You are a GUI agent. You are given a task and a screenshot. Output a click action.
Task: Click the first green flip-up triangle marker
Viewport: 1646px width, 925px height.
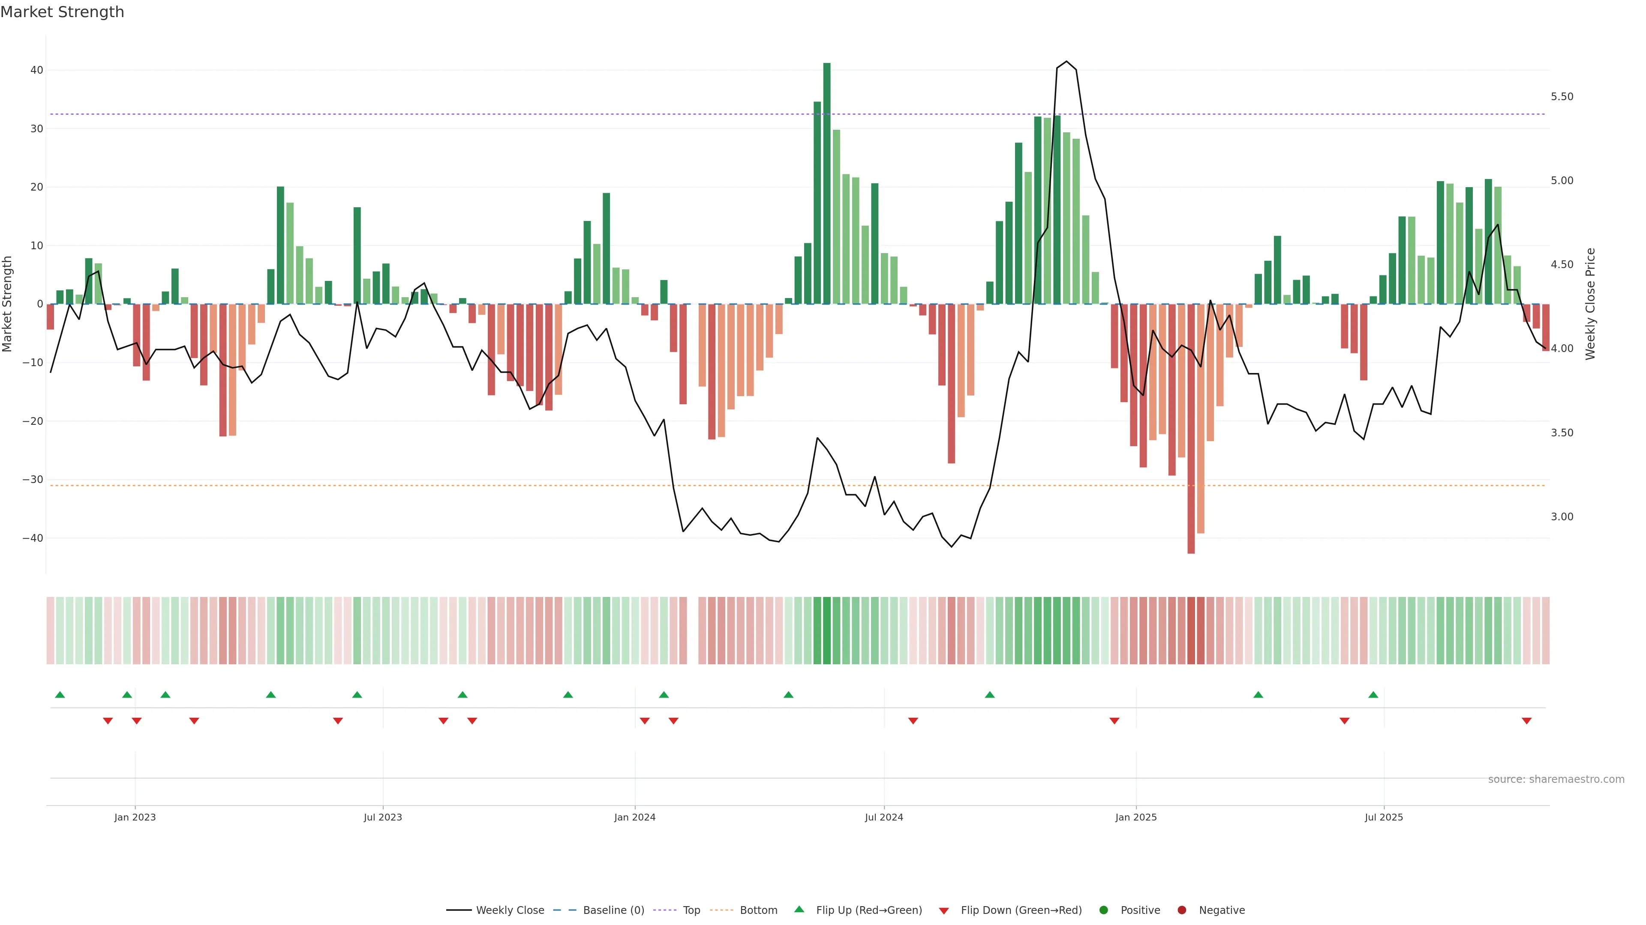tap(60, 695)
